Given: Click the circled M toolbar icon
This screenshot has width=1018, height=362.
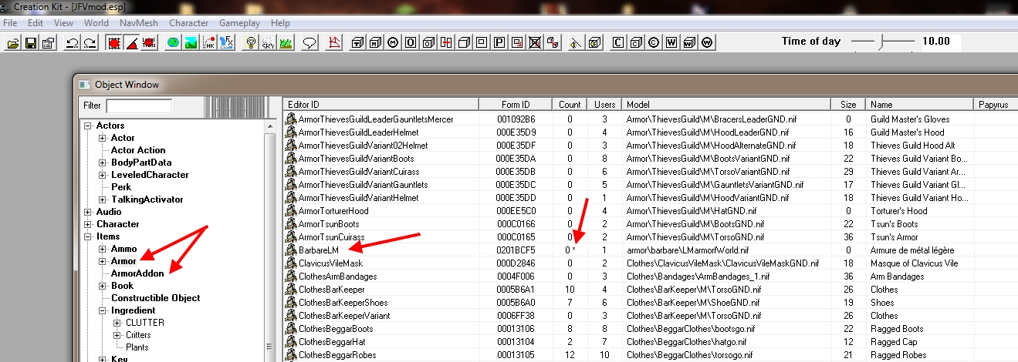Looking at the screenshot, I should click(393, 43).
